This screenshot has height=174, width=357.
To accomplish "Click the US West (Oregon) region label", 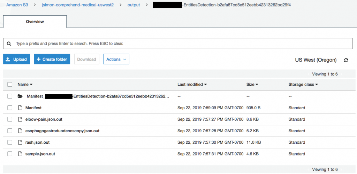I will 316,60.
